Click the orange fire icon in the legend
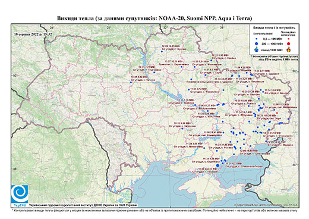Viewport: 309px width, 219px height. pyautogui.click(x=289, y=49)
